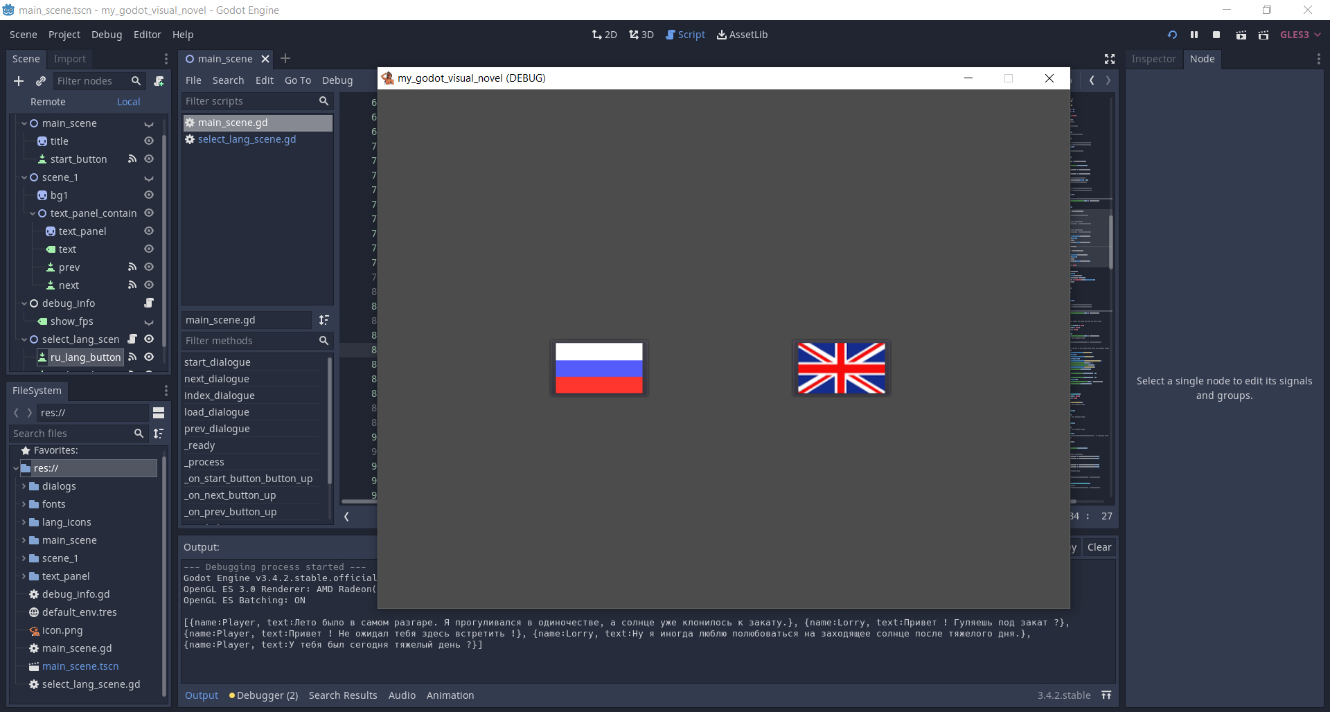Open script editor Go To menu

(298, 80)
